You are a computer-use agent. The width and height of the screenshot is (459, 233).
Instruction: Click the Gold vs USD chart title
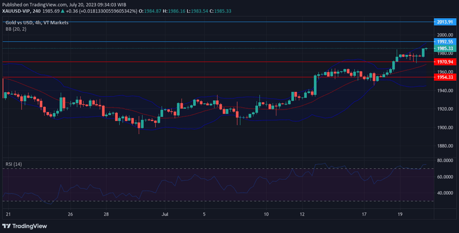point(37,23)
